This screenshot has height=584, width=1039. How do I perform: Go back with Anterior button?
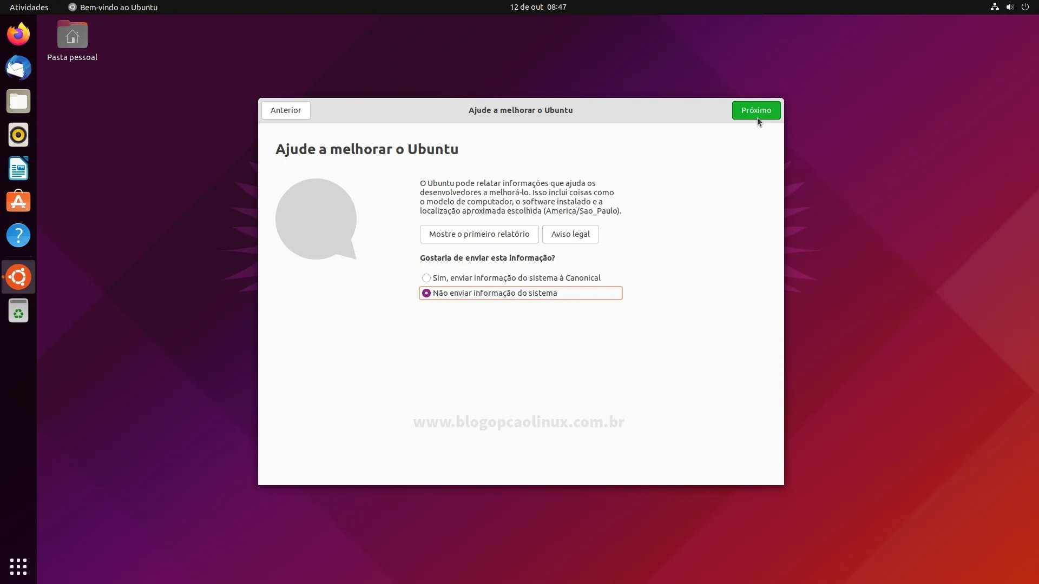[x=286, y=110]
